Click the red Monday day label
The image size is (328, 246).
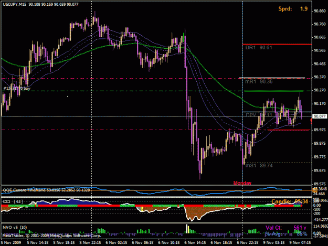[x=242, y=183]
